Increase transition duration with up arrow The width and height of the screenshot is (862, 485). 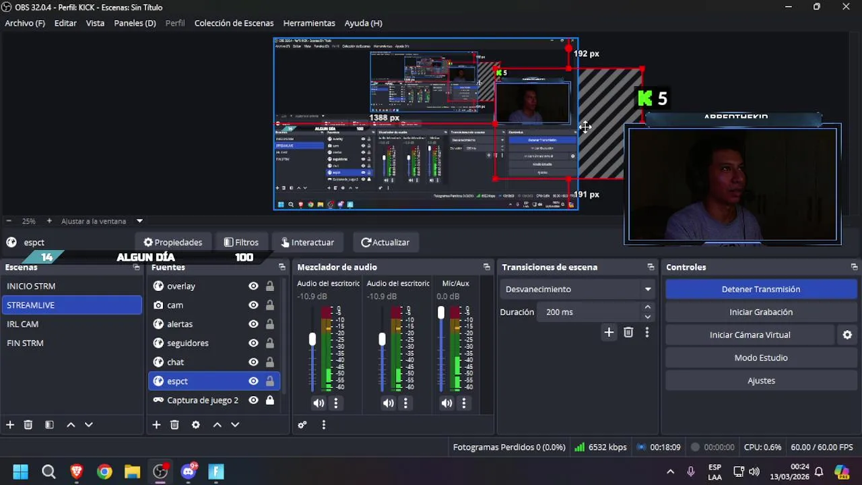point(648,308)
